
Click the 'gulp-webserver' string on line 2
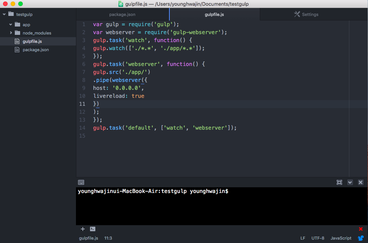(195, 32)
